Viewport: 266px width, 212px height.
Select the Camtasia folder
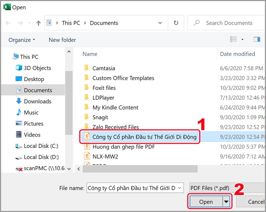point(104,68)
